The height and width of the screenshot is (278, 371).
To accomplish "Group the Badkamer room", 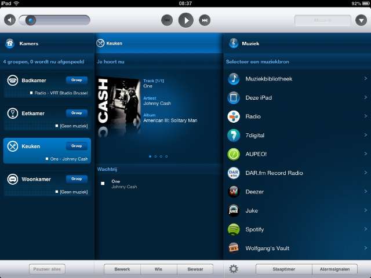I will (77, 80).
